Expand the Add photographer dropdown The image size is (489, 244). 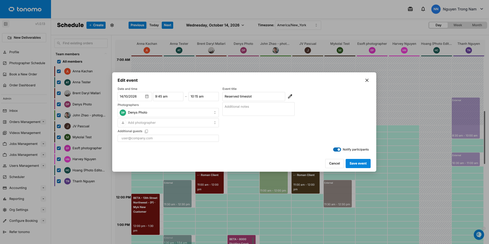coord(168,123)
